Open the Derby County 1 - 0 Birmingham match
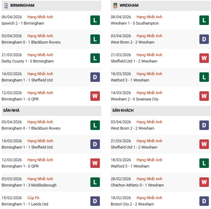Image resolution: width=211 pixels, height=209 pixels. point(27,61)
